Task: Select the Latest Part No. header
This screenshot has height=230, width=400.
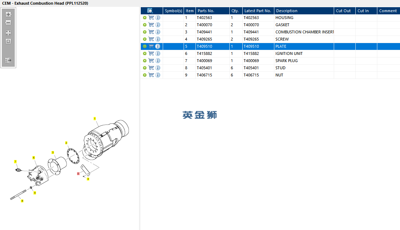Action: 258,11
